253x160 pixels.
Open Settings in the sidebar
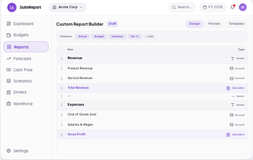[17, 151]
